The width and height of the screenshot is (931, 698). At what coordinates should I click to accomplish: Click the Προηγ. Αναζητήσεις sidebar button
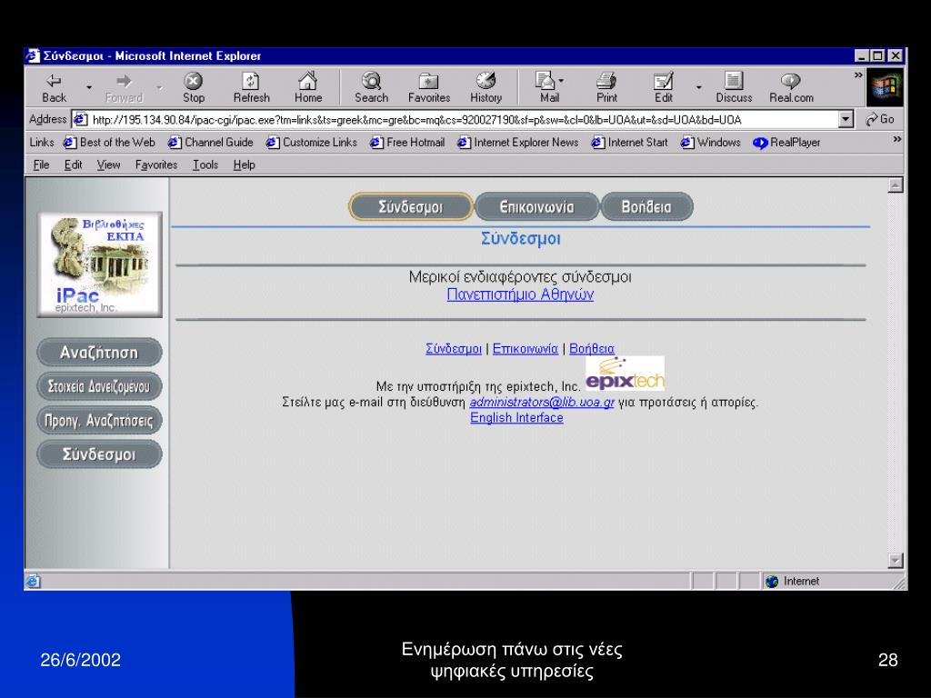pyautogui.click(x=99, y=421)
